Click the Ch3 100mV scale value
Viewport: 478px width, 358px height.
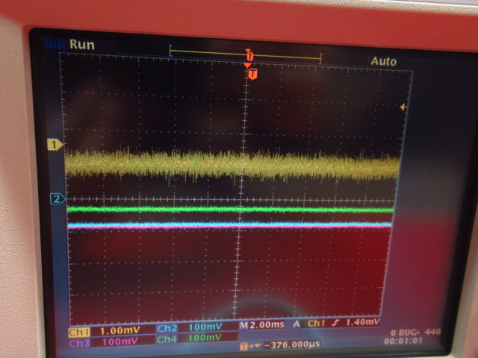click(119, 342)
